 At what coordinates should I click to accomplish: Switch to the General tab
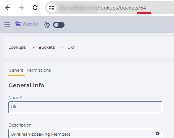[16, 70]
